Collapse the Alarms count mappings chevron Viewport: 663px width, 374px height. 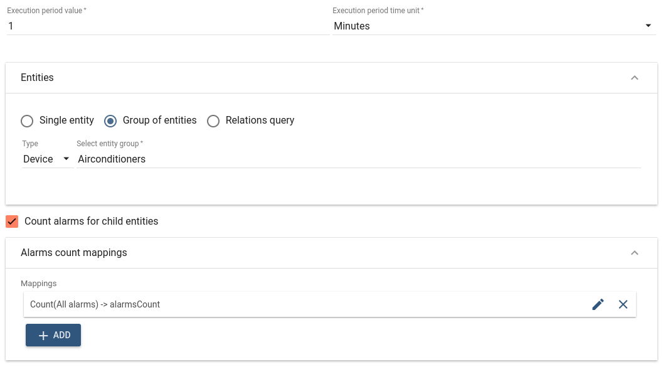[x=634, y=253]
